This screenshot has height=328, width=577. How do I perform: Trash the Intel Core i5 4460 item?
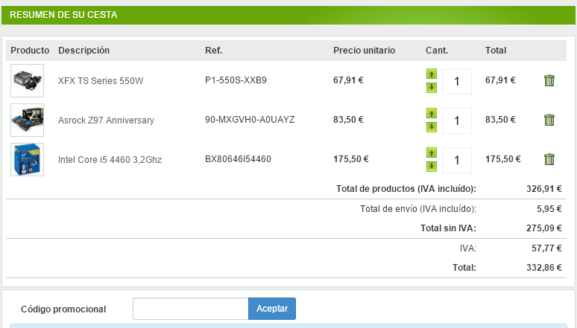pos(549,158)
